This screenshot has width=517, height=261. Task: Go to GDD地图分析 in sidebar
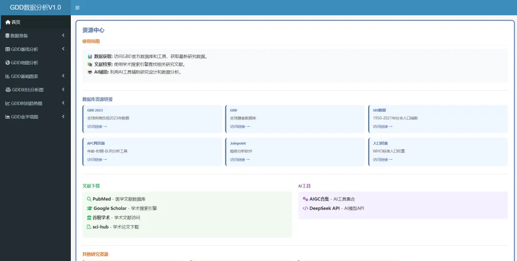pyautogui.click(x=35, y=63)
